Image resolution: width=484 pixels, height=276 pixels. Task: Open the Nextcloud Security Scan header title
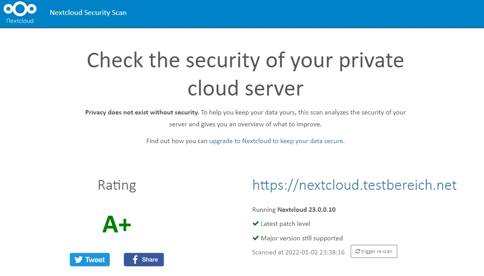pyautogui.click(x=88, y=13)
